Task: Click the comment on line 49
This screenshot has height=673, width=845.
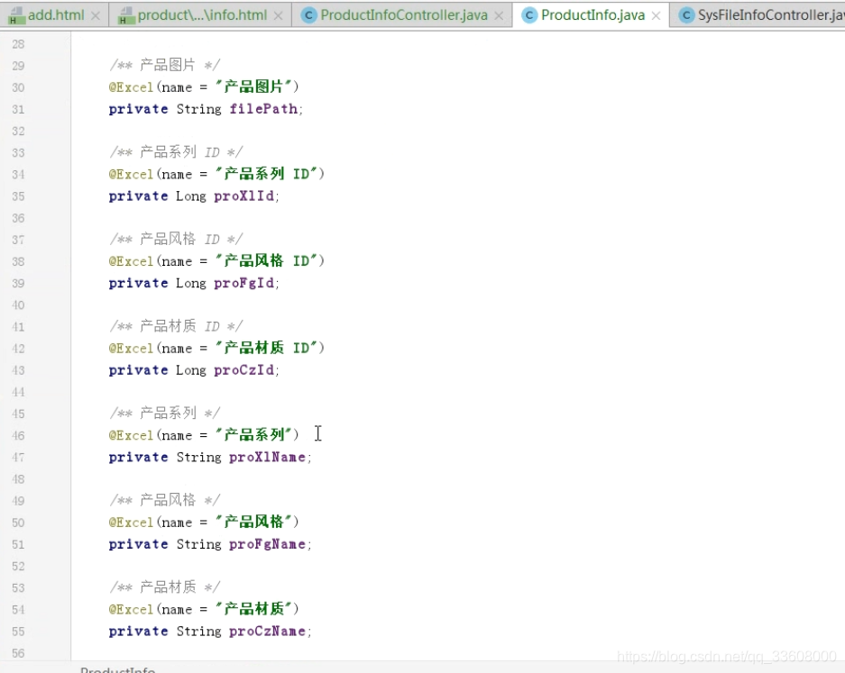Action: click(165, 501)
